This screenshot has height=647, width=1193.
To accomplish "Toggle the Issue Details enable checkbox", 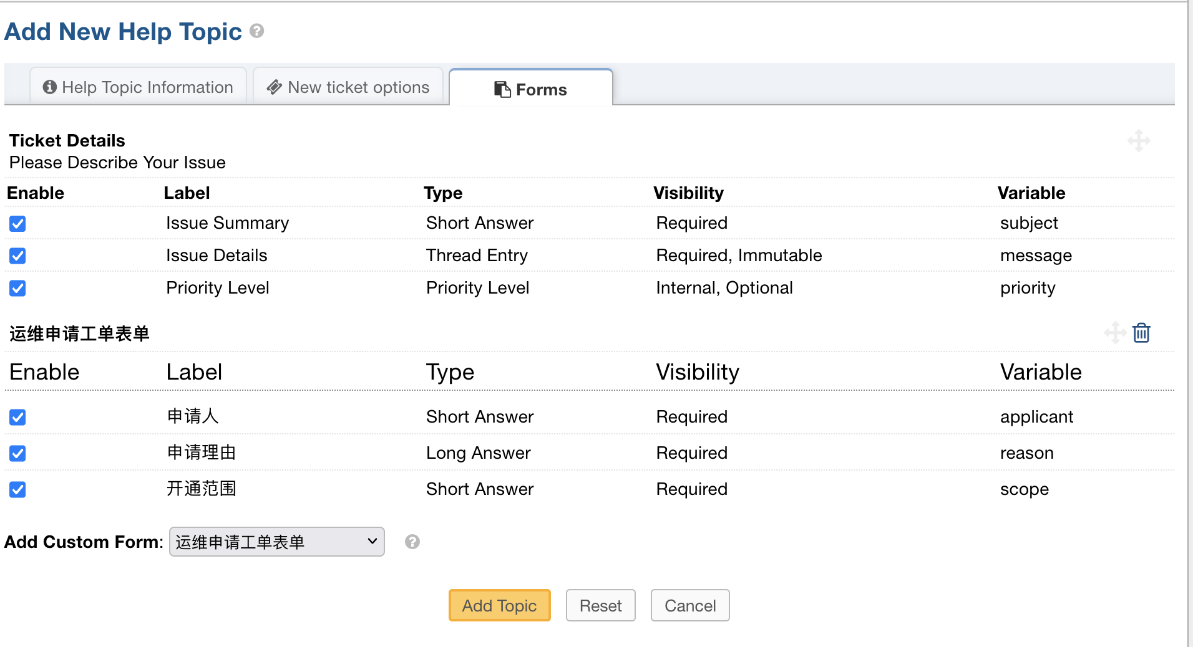I will 17,256.
